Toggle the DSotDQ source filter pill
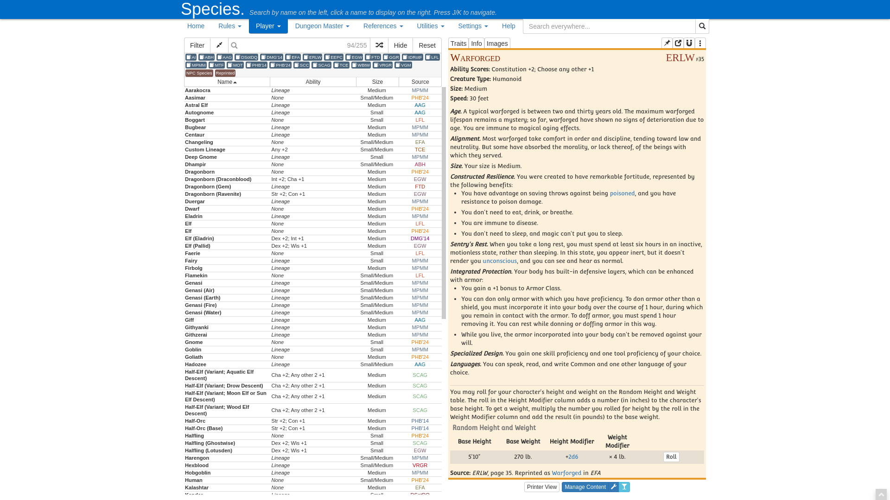This screenshot has width=890, height=500. point(246,57)
